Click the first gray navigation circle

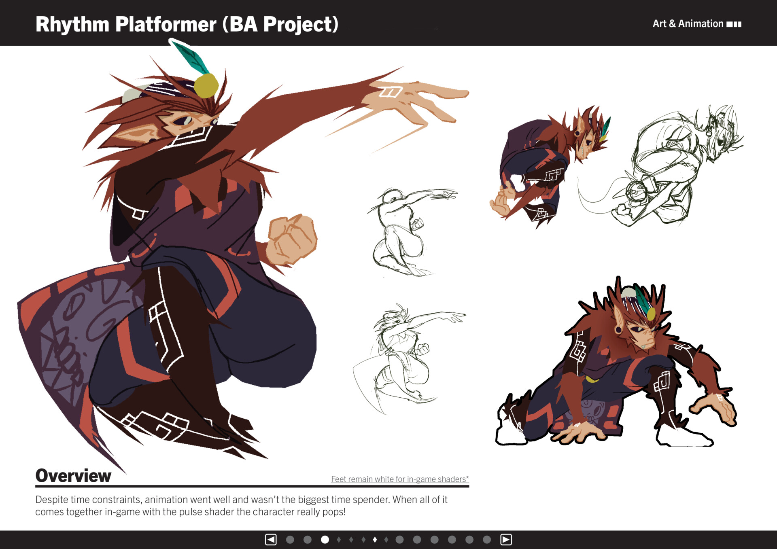290,539
